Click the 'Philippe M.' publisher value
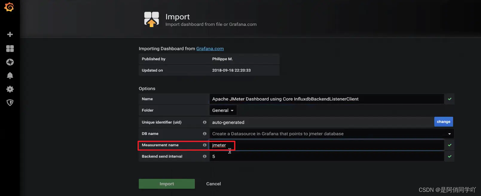This screenshot has height=196, width=481. point(222,59)
